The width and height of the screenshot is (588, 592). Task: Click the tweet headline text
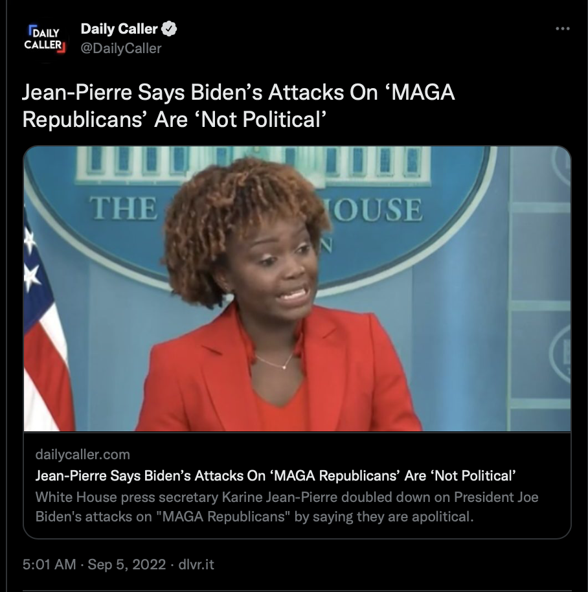click(238, 106)
